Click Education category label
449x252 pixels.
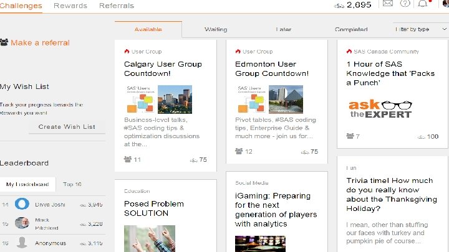(x=137, y=191)
